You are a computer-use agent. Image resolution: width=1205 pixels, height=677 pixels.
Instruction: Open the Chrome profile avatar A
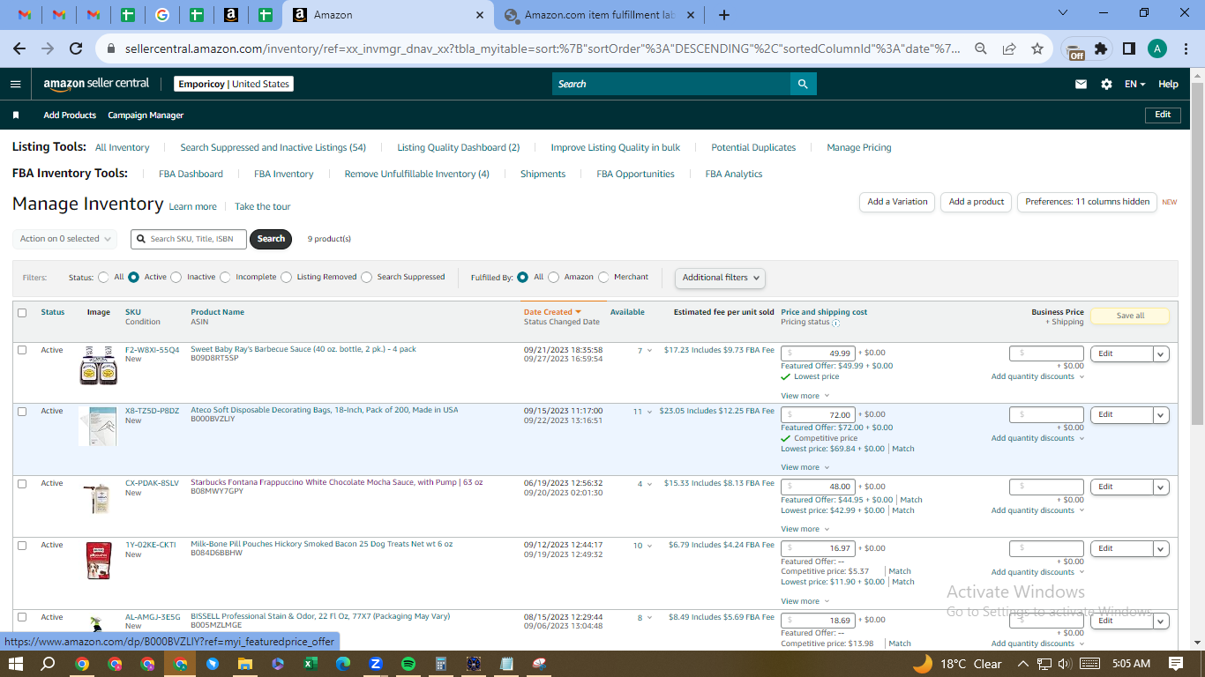(x=1157, y=48)
